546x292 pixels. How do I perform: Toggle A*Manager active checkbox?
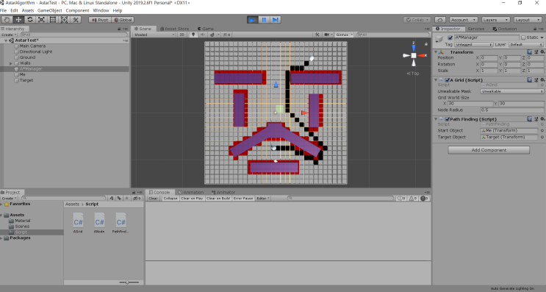[x=450, y=38]
